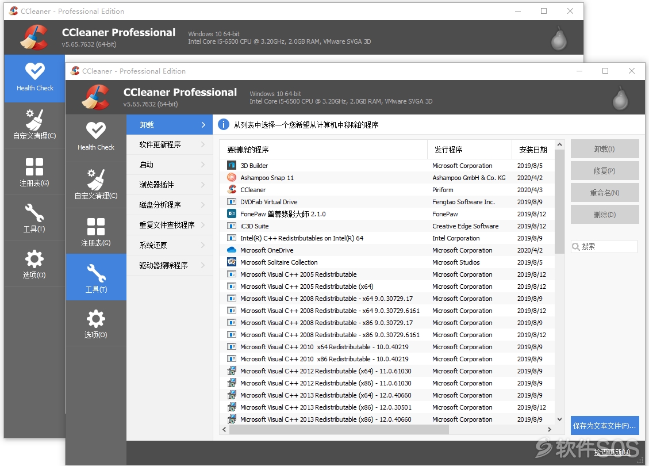Screen dimensions: 649x466
Task: Open the 磁盘分析程序 tool
Action: pyautogui.click(x=170, y=205)
